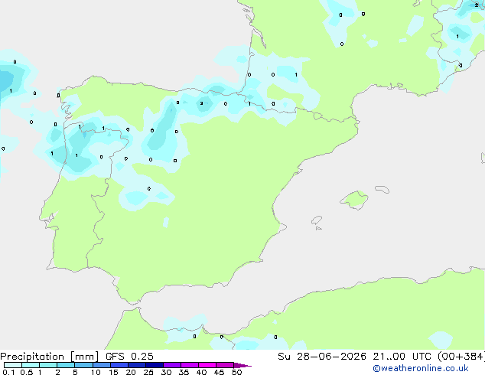Select the 5–10 mm legend swatch
The image size is (485, 375).
point(83,365)
